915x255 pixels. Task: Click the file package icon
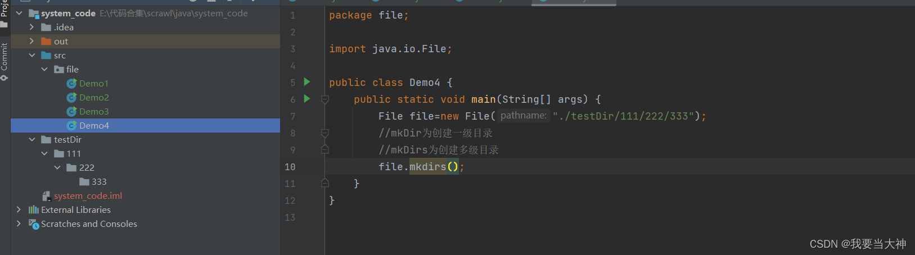pyautogui.click(x=59, y=69)
